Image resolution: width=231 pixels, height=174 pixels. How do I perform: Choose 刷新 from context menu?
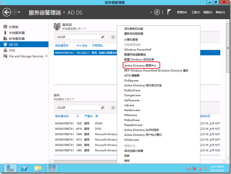point(127,156)
